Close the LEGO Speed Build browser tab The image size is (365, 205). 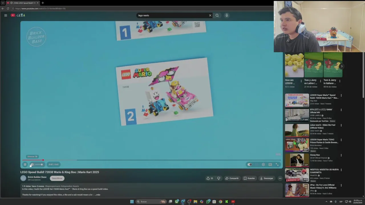(x=37, y=3)
